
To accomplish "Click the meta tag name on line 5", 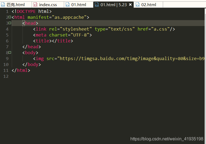I will coord(41,35).
